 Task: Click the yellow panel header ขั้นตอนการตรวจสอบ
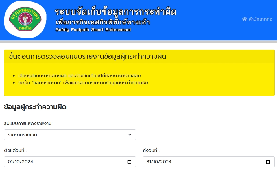click(88, 57)
